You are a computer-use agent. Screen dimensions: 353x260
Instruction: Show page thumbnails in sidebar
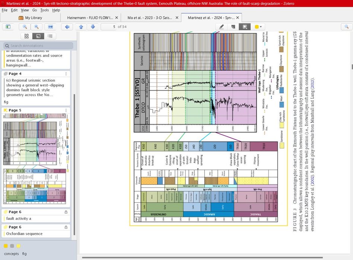pos(26,36)
